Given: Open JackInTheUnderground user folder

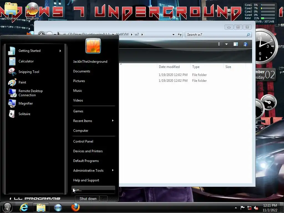Looking at the screenshot, I should [x=90, y=62].
